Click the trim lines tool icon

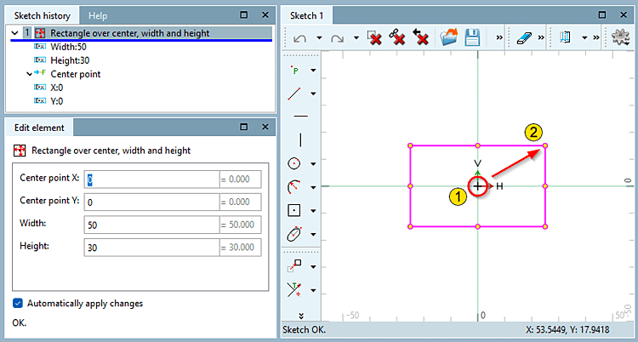coord(294,289)
